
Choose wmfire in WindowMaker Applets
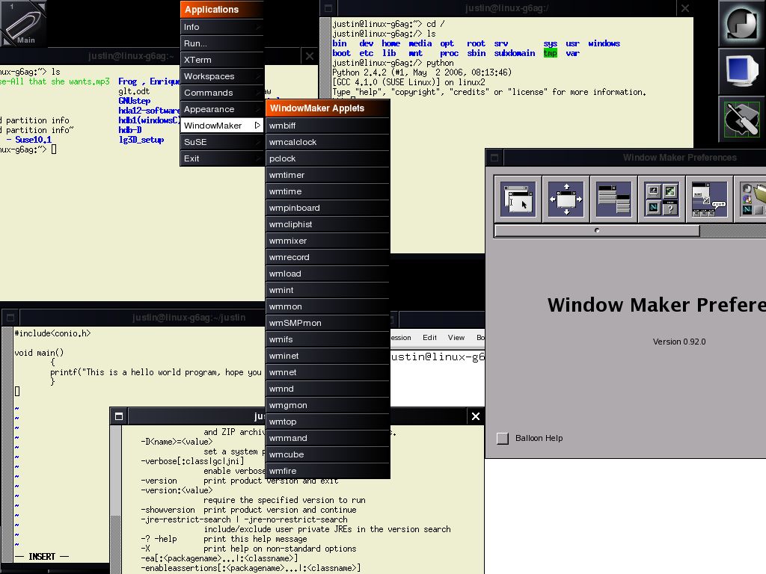(328, 471)
